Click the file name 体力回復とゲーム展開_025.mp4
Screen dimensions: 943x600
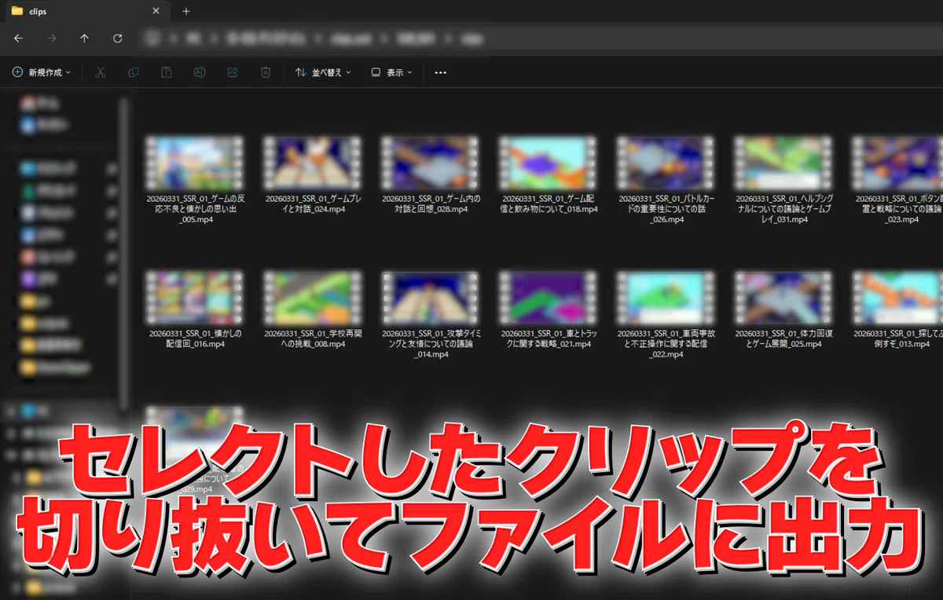coord(784,339)
